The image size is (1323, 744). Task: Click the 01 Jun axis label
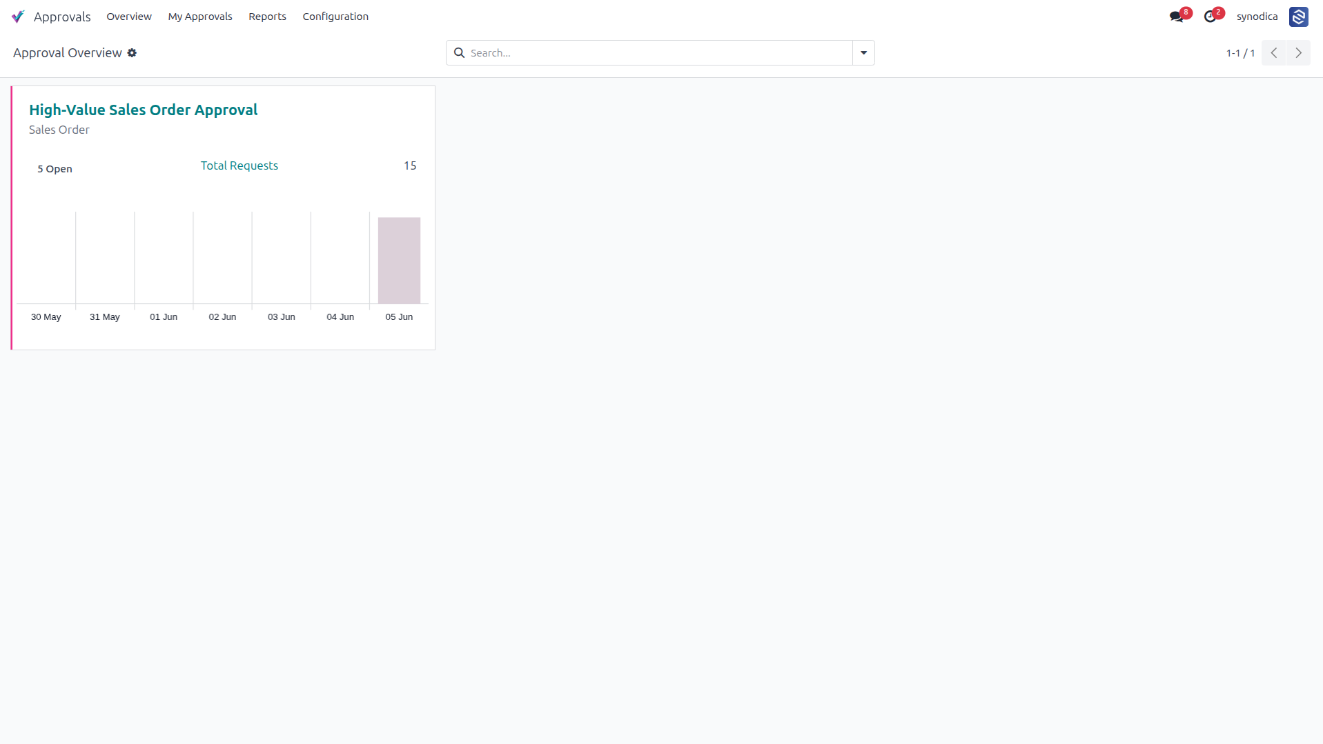[x=164, y=317]
